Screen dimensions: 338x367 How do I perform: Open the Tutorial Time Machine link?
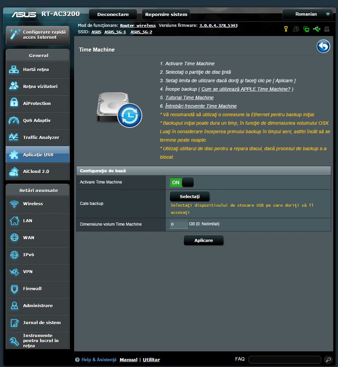click(189, 98)
